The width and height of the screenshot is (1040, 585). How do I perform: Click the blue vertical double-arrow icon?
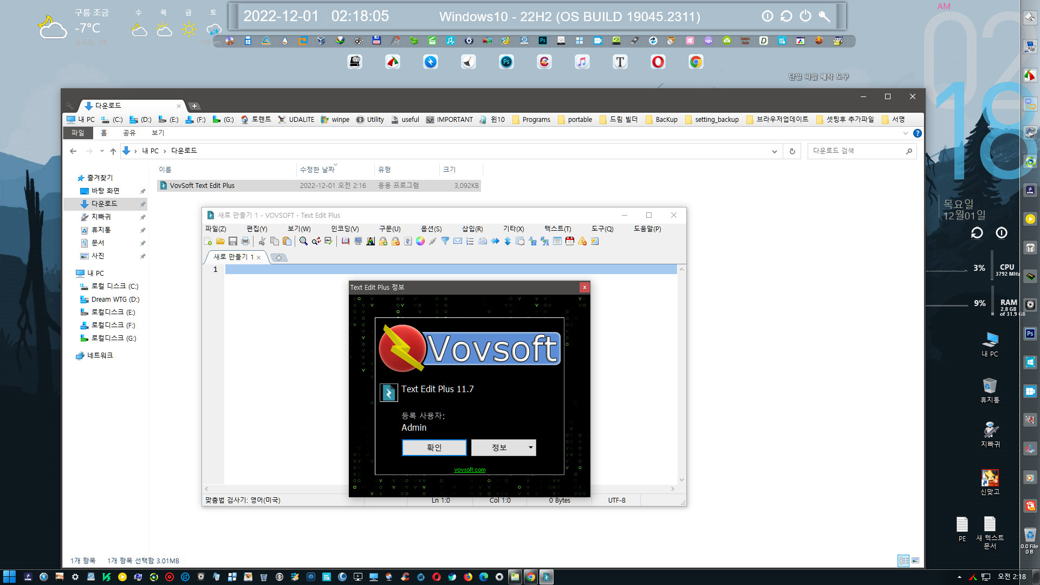(508, 242)
